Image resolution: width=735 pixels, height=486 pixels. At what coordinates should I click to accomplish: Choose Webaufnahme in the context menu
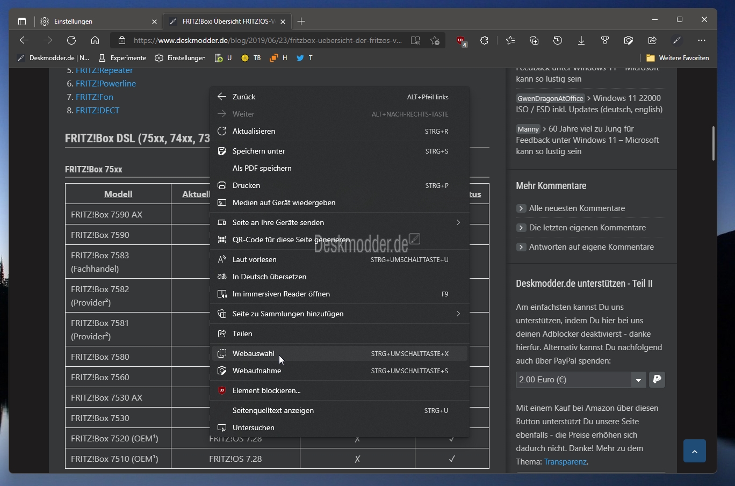[340, 371]
